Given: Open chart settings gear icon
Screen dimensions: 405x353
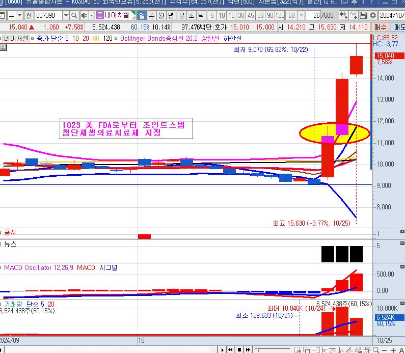Looking at the screenshot, I should [x=372, y=15].
